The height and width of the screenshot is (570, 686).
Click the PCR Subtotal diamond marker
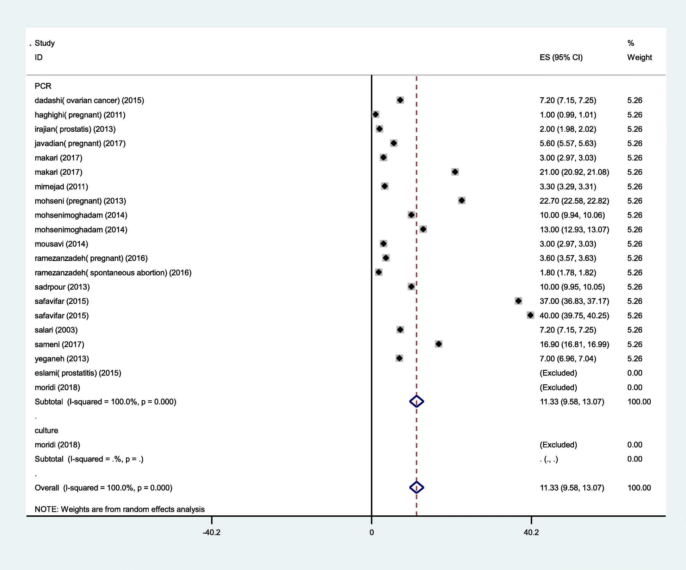416,402
